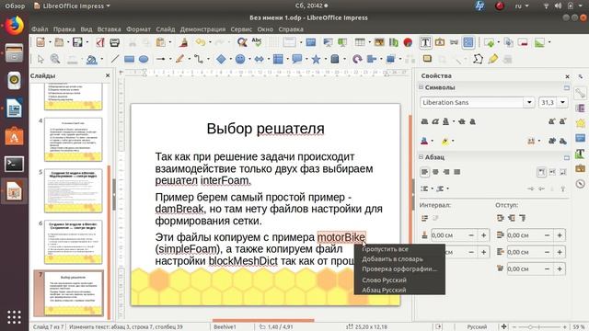Select the smiley Symbol Shapes tool
The image size is (589, 331).
pos(240,59)
